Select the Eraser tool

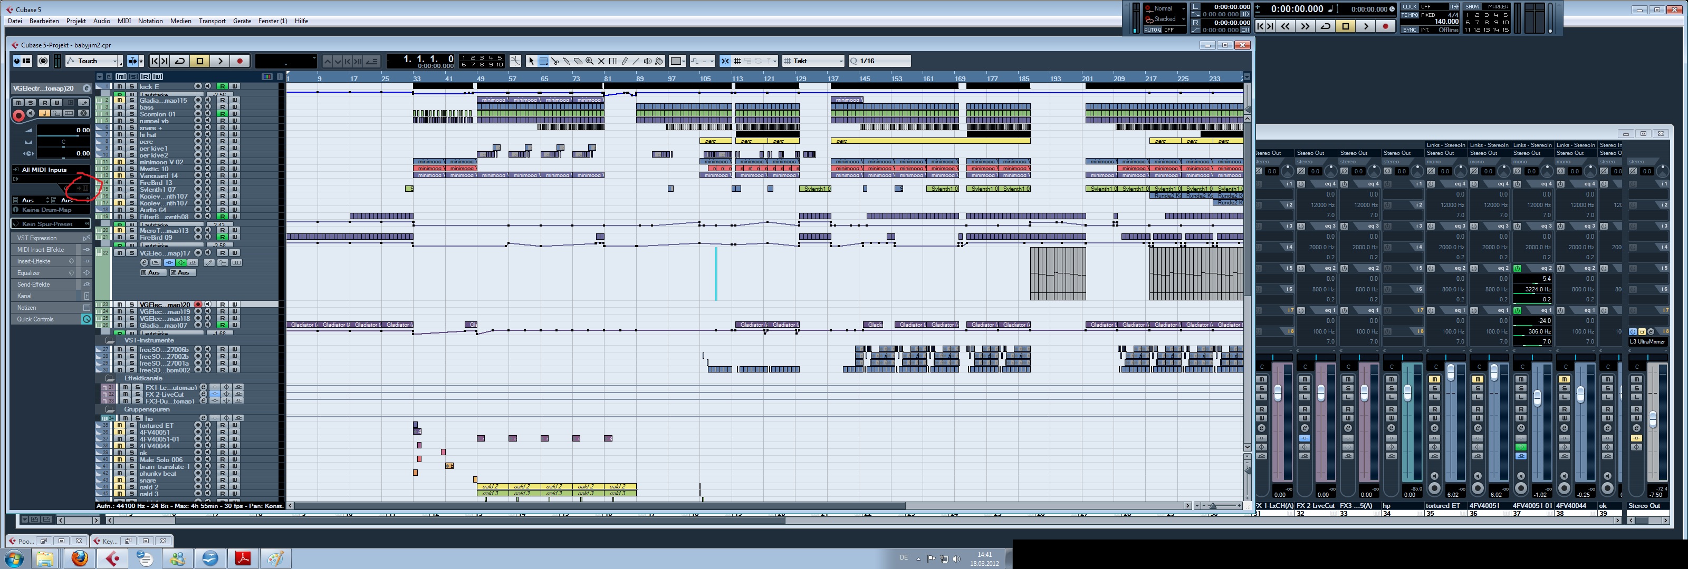pyautogui.click(x=579, y=61)
